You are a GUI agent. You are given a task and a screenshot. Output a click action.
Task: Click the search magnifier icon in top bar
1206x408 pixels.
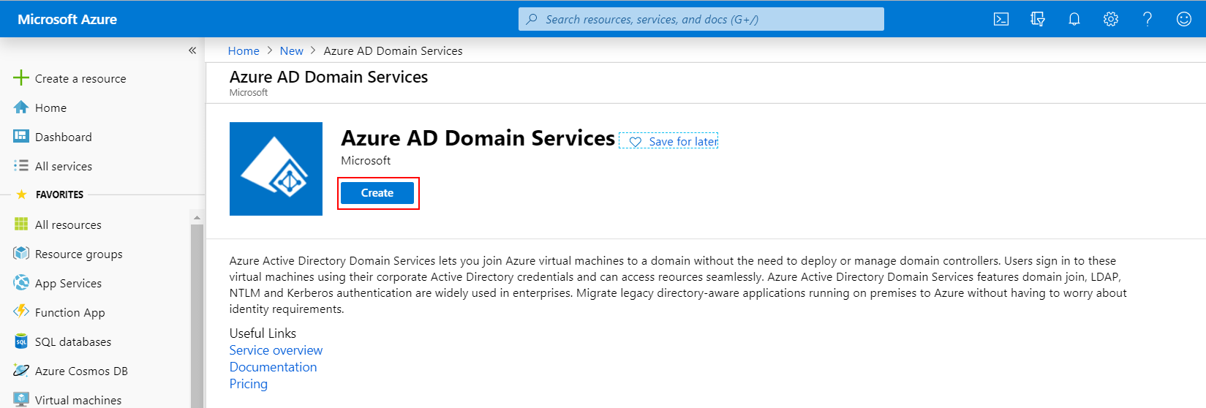[x=532, y=19]
